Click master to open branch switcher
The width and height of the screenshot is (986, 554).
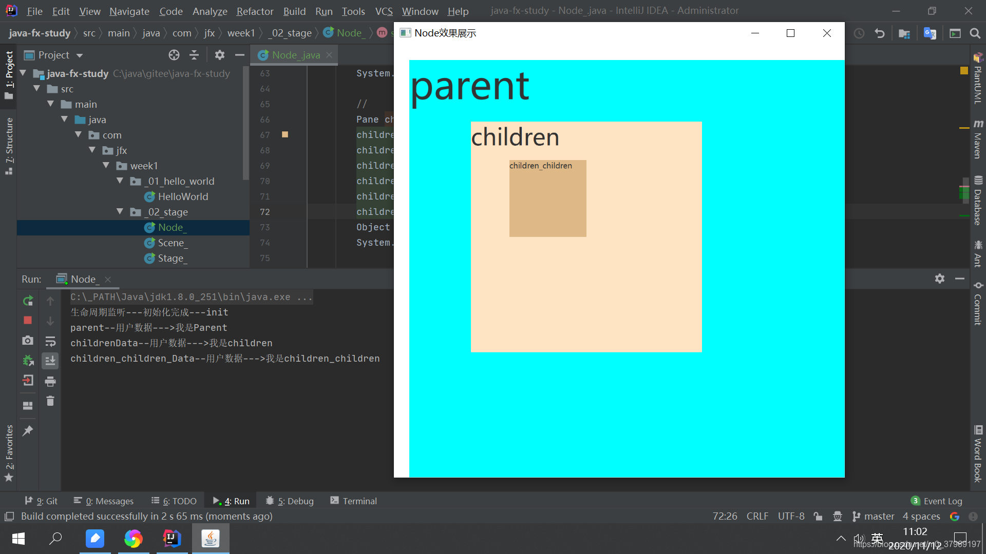[878, 516]
